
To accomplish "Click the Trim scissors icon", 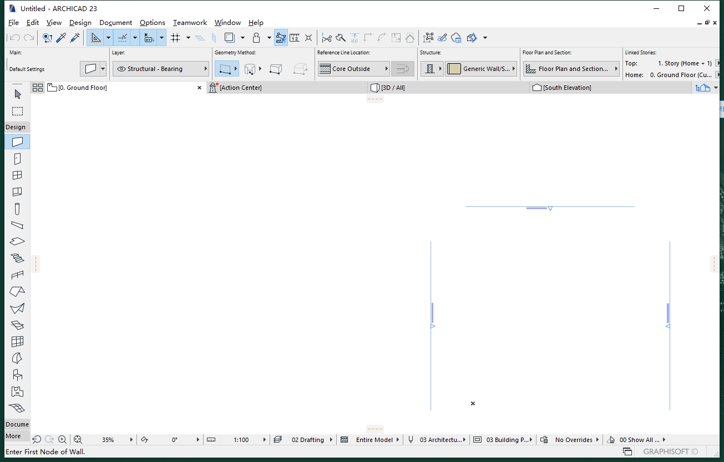I will (327, 38).
